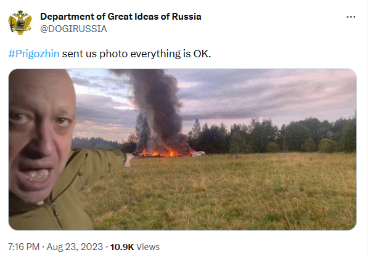Image resolution: width=373 pixels, height=258 pixels.
Task: Click the account's profile avatar emblem
Action: tap(20, 22)
